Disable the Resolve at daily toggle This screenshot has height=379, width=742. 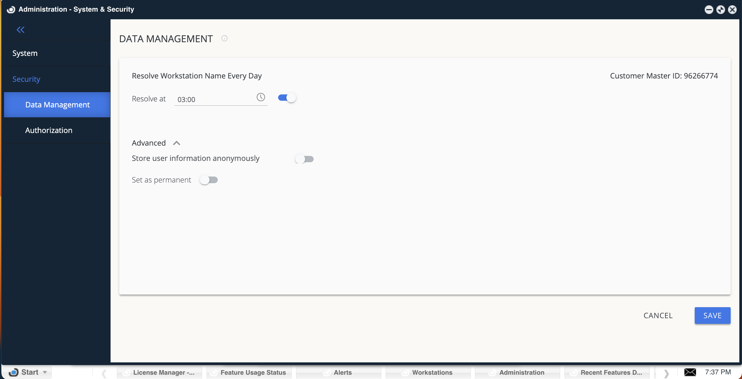(287, 98)
